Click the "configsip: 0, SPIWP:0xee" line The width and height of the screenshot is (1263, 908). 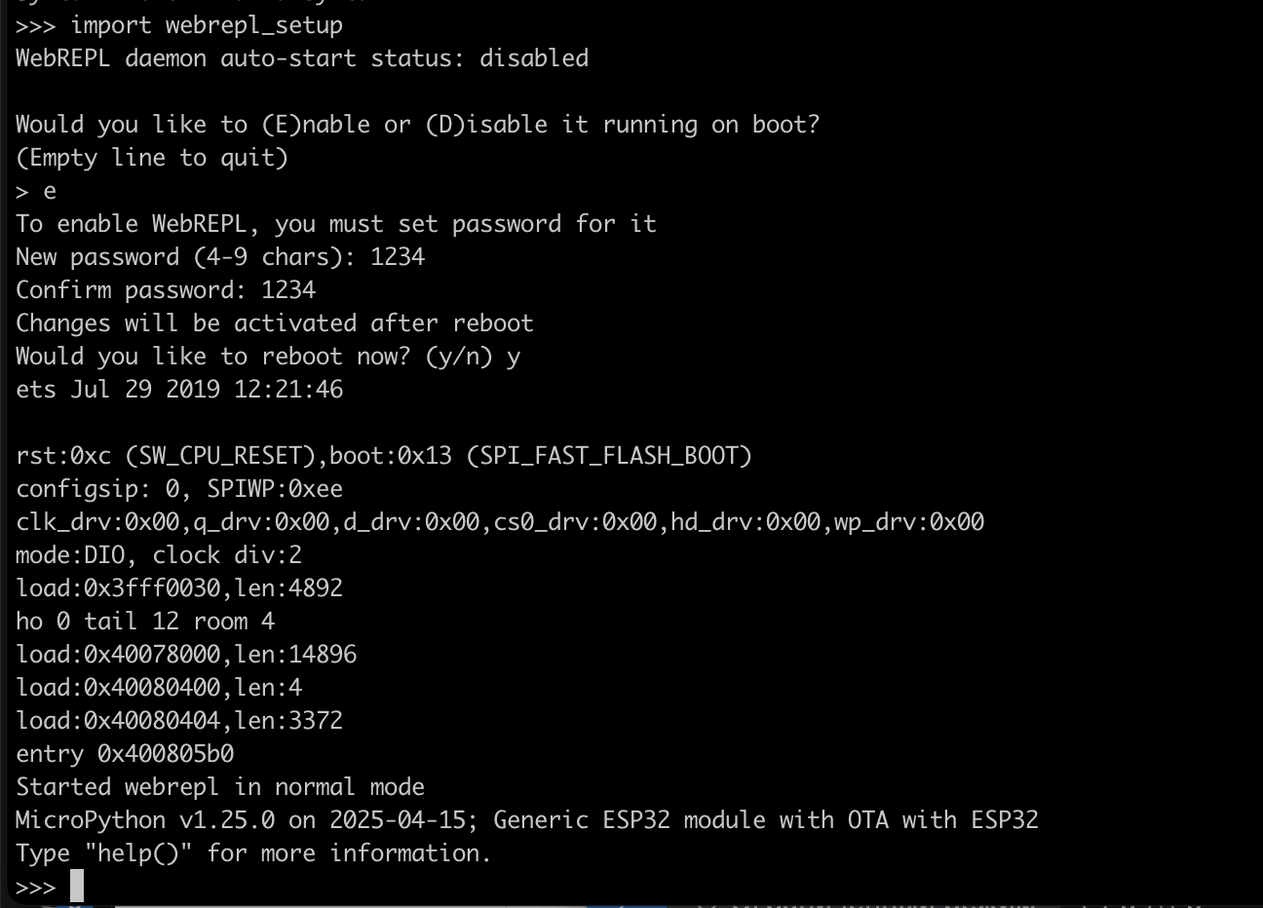coord(179,489)
